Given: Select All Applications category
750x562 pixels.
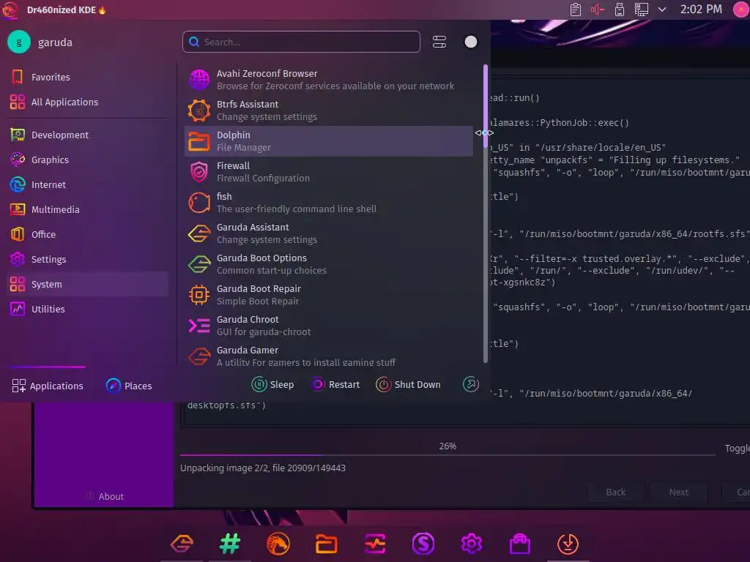Looking at the screenshot, I should 88,102.
